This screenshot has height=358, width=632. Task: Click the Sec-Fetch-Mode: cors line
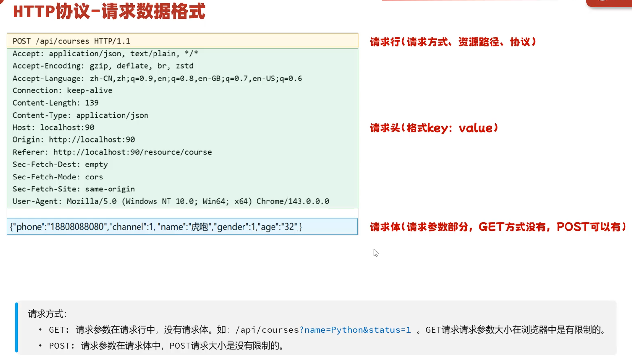pos(58,177)
